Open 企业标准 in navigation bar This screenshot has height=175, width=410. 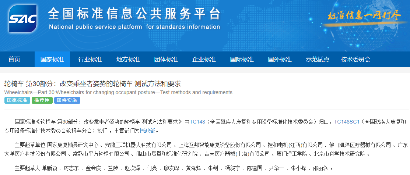point(204,60)
